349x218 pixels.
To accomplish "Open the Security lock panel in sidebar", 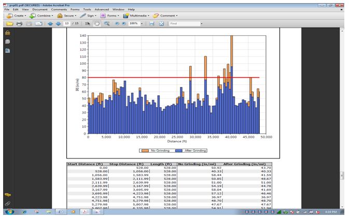I will tap(8, 33).
